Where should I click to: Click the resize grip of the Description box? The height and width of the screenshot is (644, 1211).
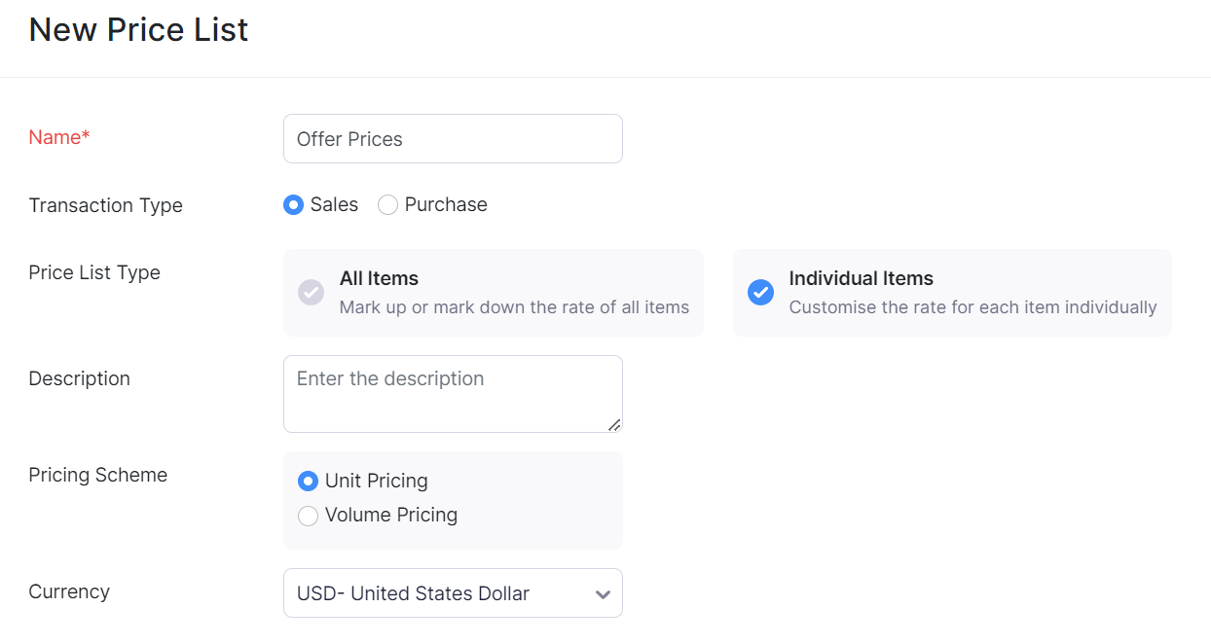[x=614, y=424]
